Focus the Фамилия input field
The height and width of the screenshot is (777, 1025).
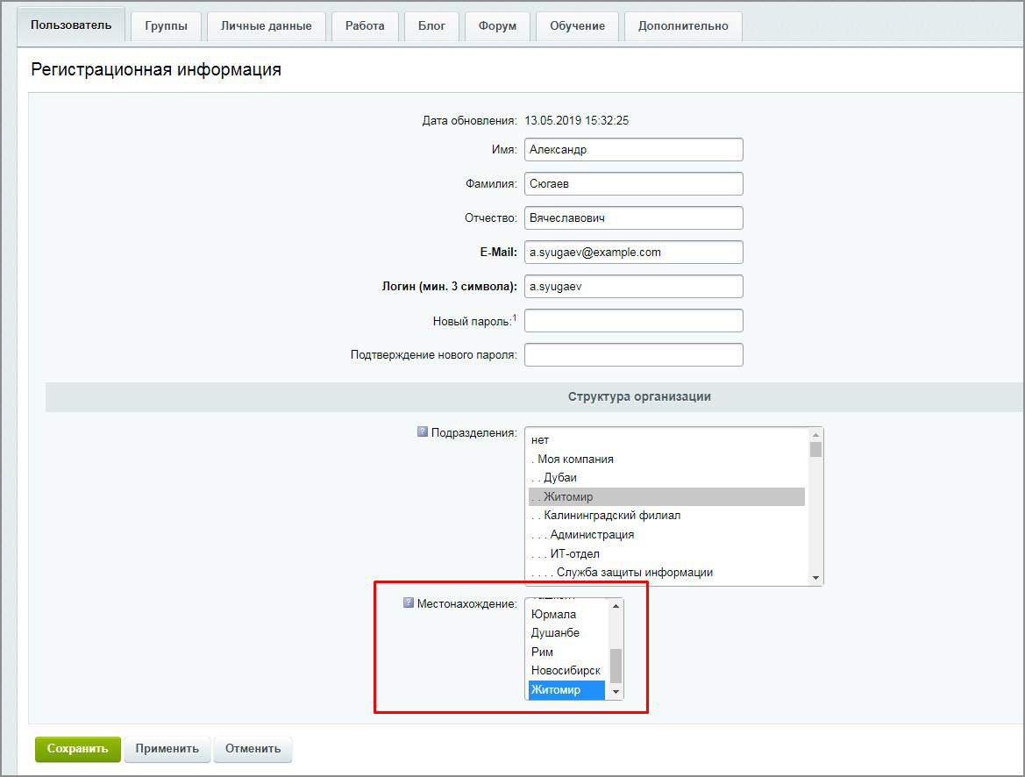(633, 184)
